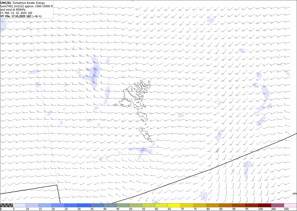Screen dimensions: 297x211
Task: Click the 45–50 sage green legend swatch
Action: [123, 205]
